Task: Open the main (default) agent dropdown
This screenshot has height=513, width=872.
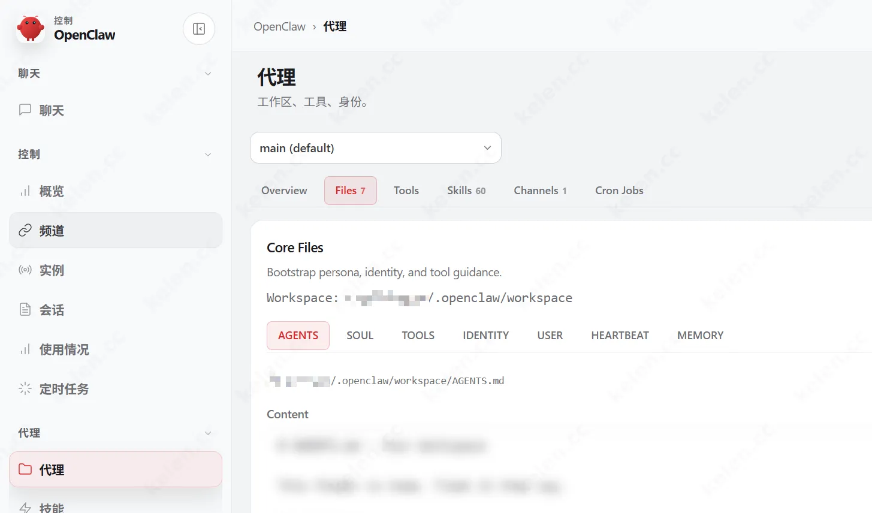Action: (375, 147)
